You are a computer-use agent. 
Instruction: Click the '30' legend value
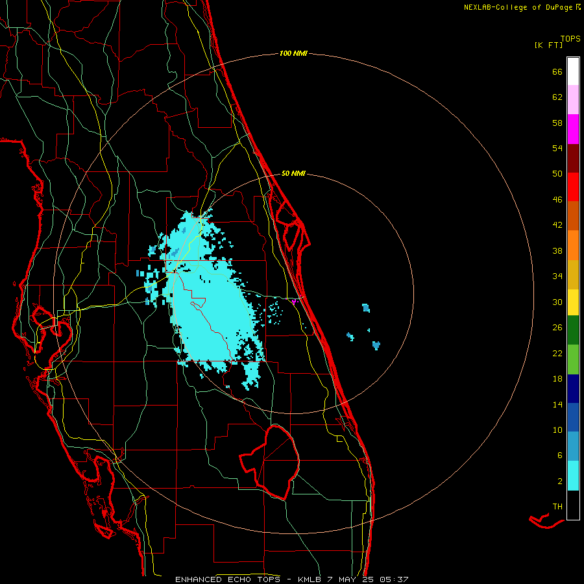click(557, 302)
